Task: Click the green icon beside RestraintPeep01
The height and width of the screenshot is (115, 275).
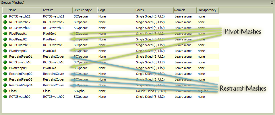Action: click(x=5, y=56)
